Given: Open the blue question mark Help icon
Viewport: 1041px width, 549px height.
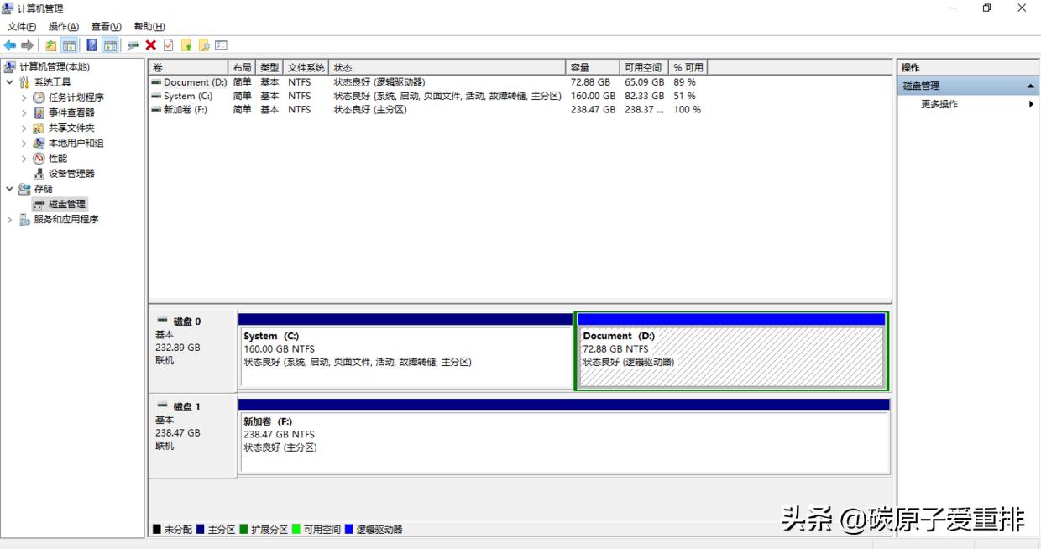Looking at the screenshot, I should tap(92, 45).
